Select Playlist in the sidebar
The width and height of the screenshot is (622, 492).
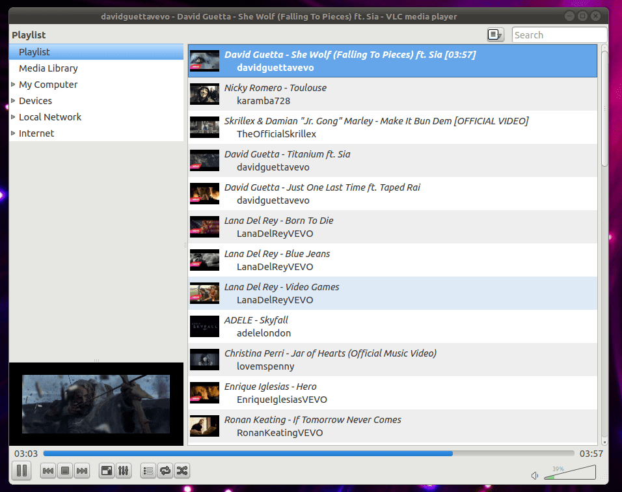coord(96,52)
